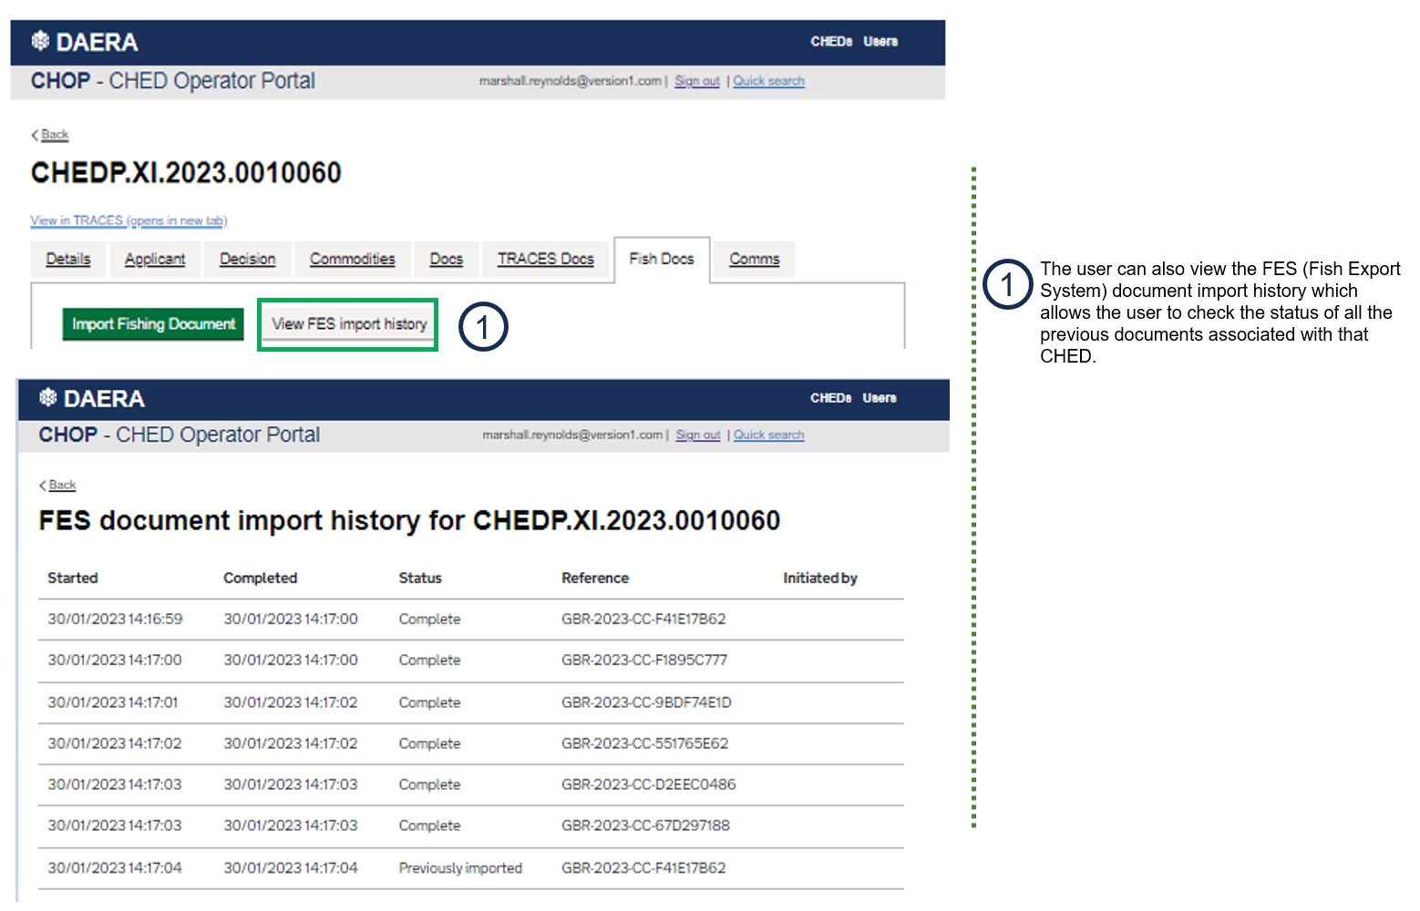
Task: Sign out from the CHEDP.XI.2023.0010060 detail page
Action: (697, 81)
